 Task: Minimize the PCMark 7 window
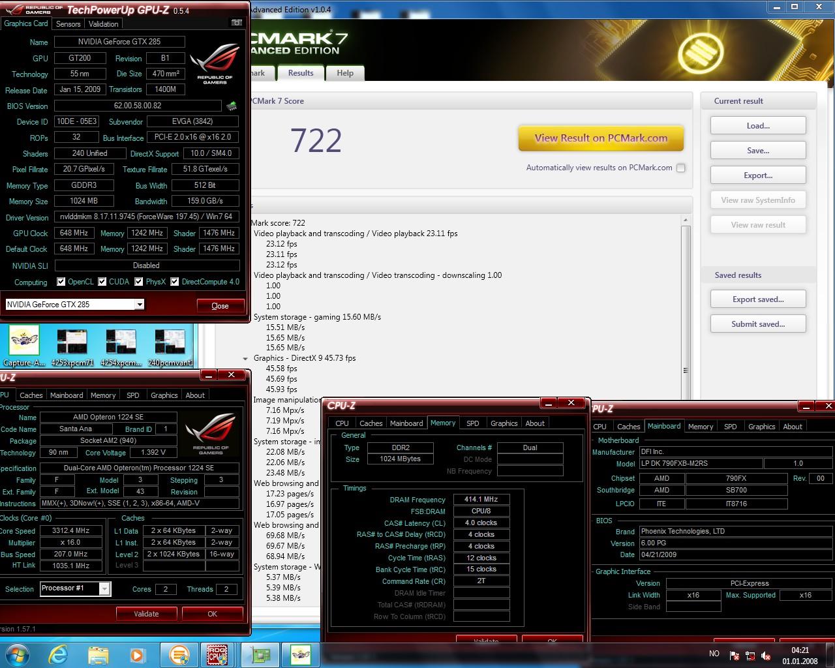(776, 7)
